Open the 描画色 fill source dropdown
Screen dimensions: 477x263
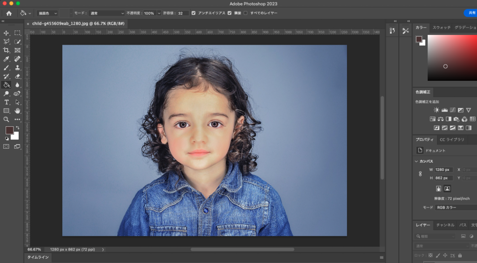(47, 13)
